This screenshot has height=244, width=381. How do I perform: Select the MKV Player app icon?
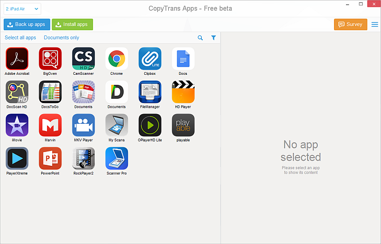(x=83, y=125)
